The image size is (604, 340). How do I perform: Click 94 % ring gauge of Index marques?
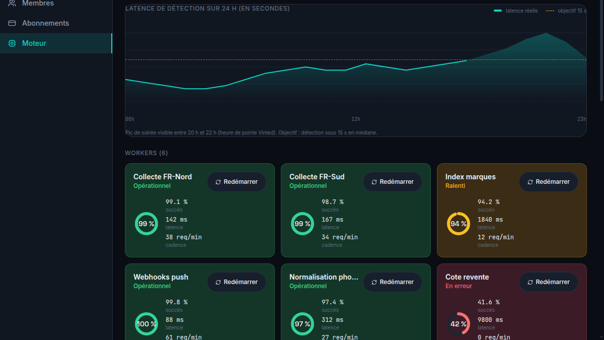point(459,224)
